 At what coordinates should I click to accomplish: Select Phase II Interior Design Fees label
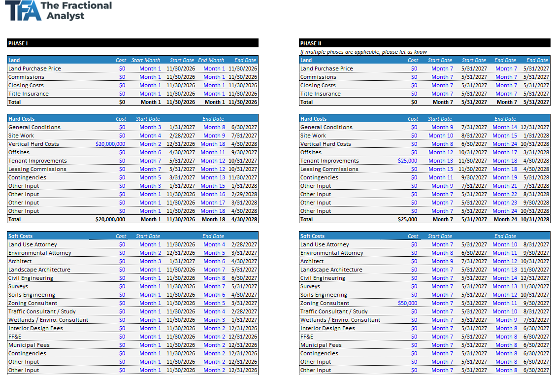(327, 328)
